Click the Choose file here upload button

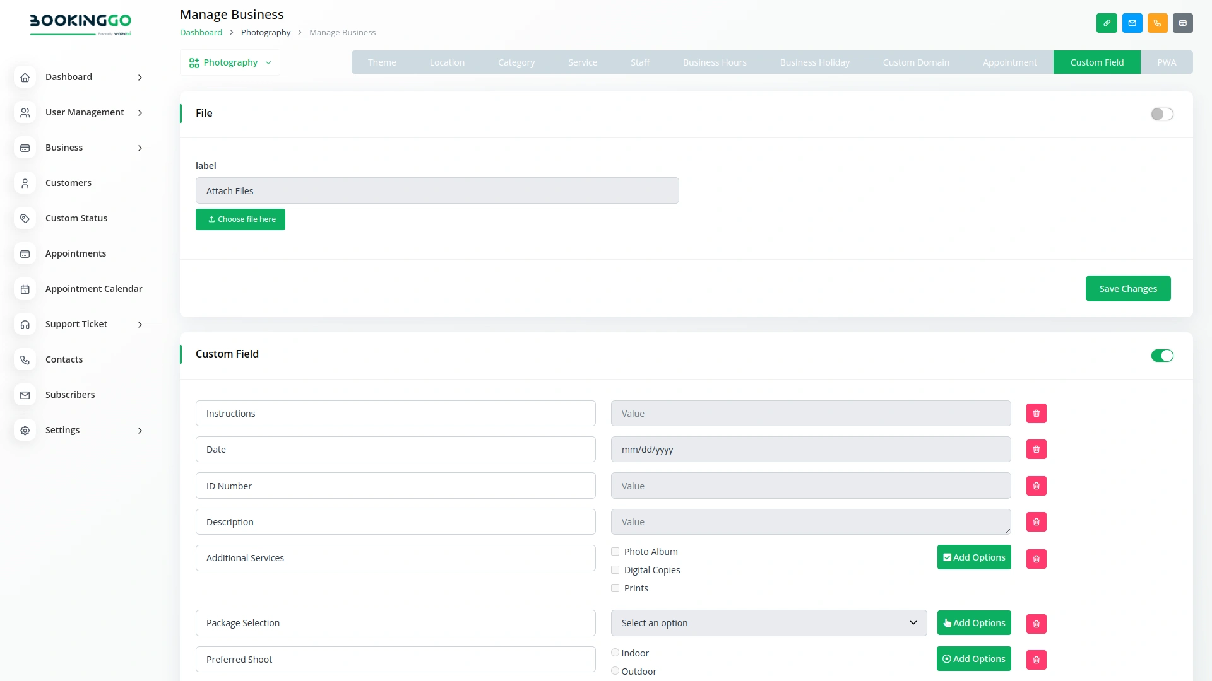click(x=241, y=219)
